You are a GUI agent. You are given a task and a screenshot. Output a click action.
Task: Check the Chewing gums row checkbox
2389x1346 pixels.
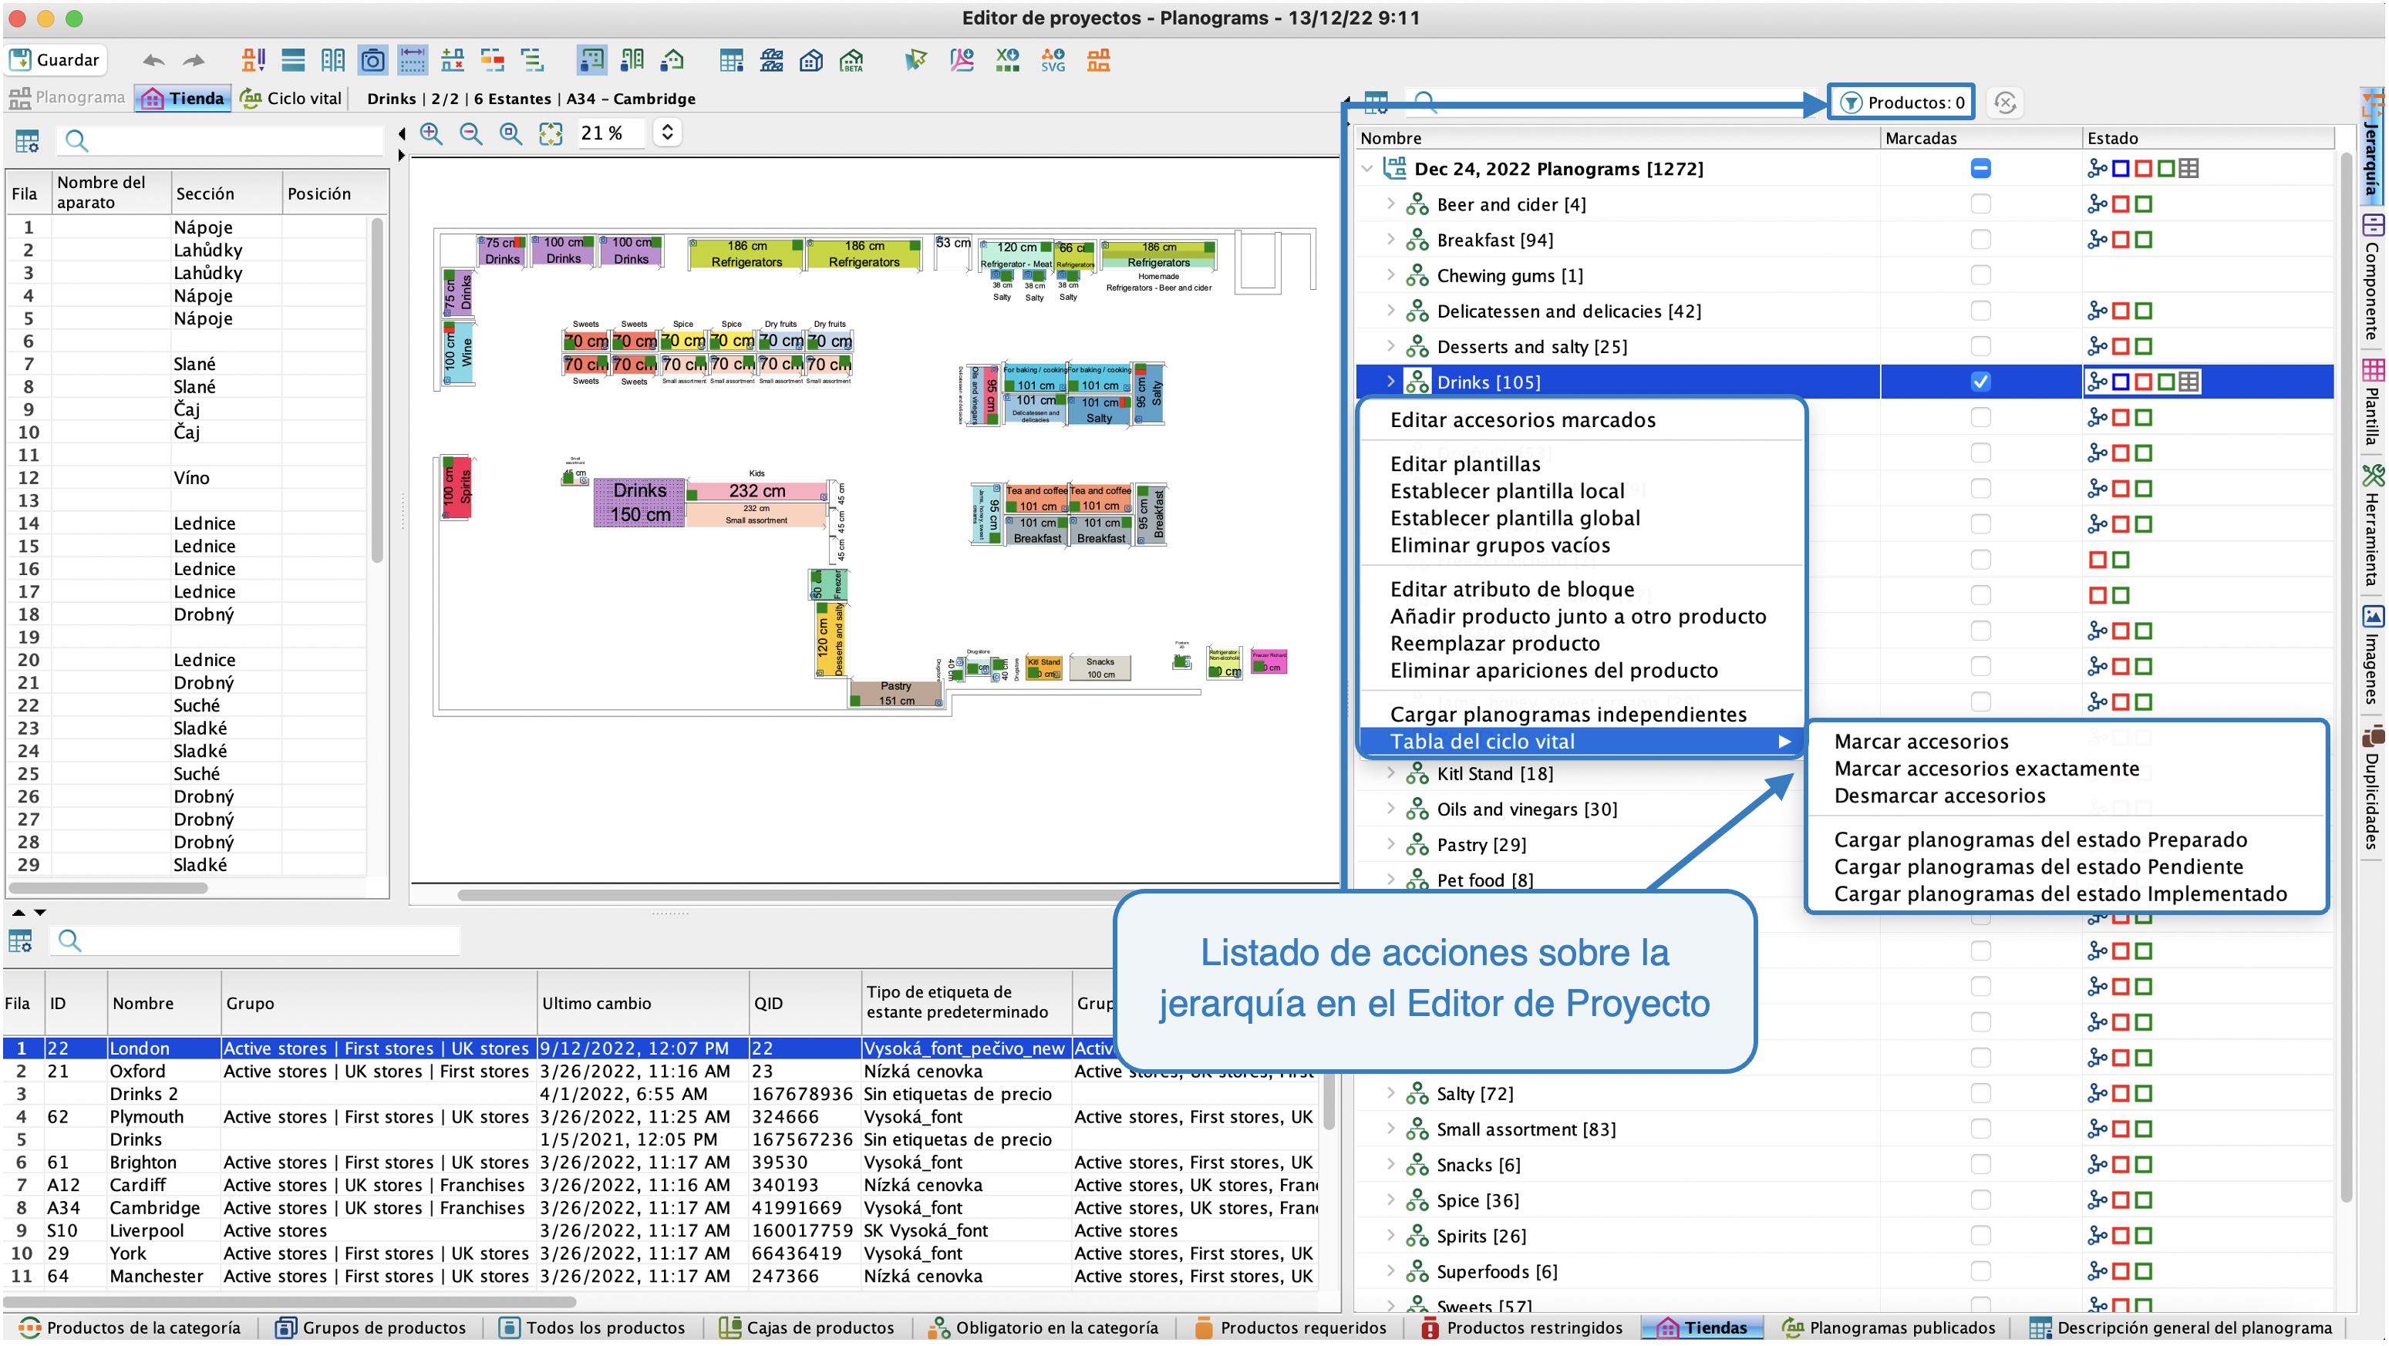click(1980, 275)
